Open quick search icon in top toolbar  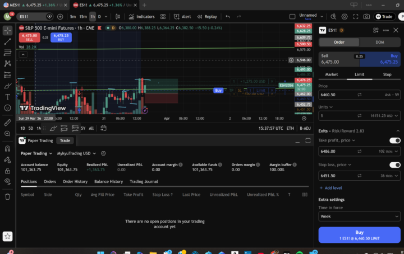point(333,17)
